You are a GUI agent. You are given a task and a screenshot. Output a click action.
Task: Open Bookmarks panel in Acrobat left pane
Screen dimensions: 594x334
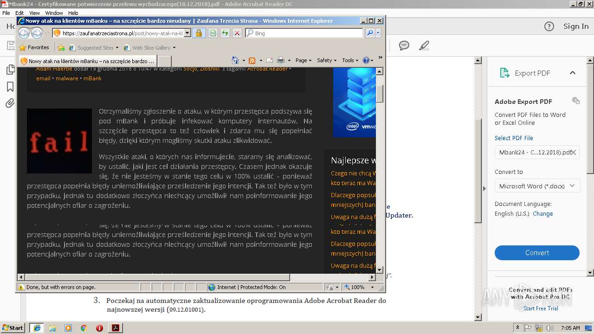click(10, 87)
